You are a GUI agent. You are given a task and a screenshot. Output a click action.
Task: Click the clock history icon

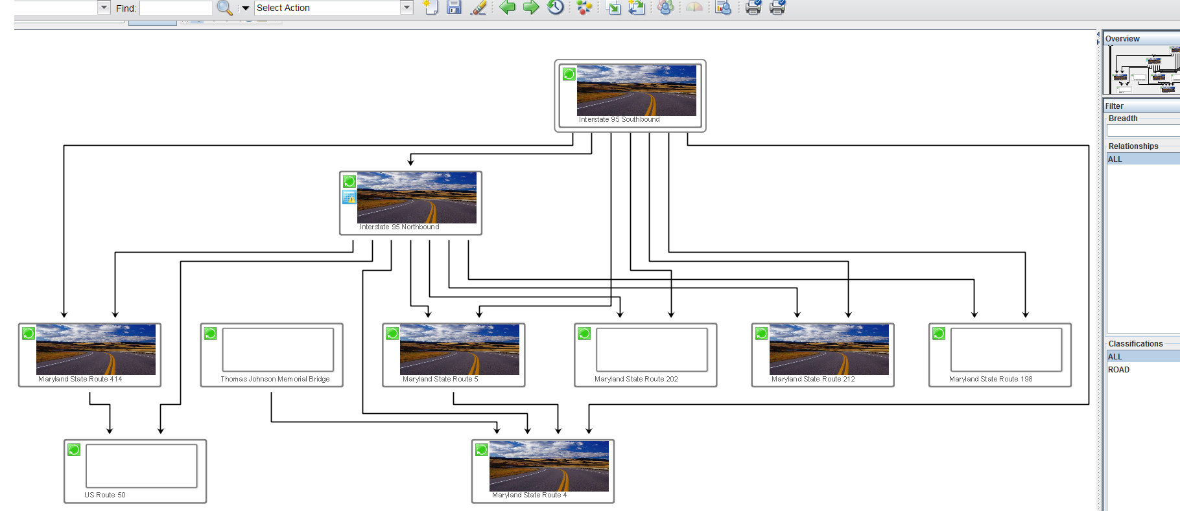click(556, 8)
